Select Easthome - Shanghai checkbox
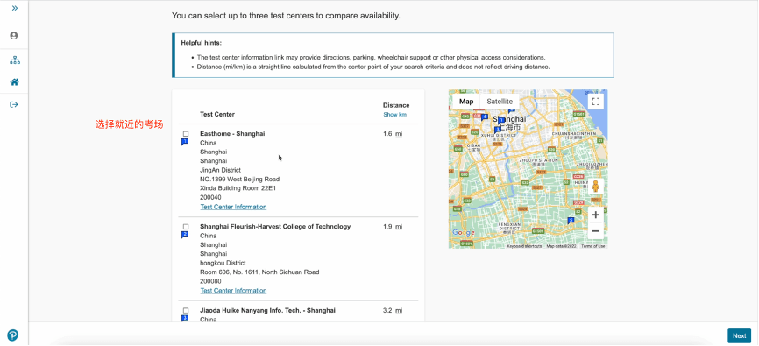 click(x=186, y=133)
